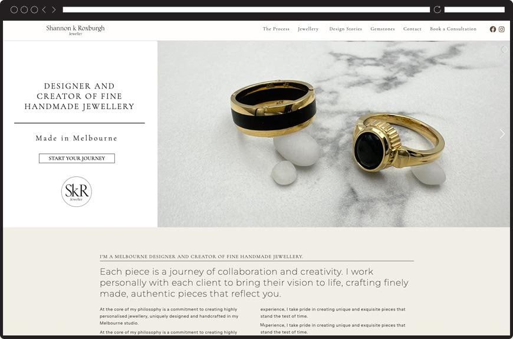Click the Start Your Journey button

click(x=77, y=158)
